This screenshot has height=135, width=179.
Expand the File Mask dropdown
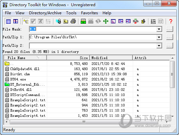(159, 29)
